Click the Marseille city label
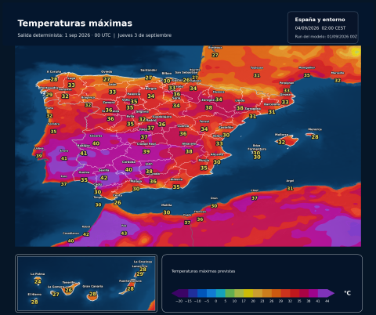Image resolution: width=376 pixels, height=315 pixels. 338,73
